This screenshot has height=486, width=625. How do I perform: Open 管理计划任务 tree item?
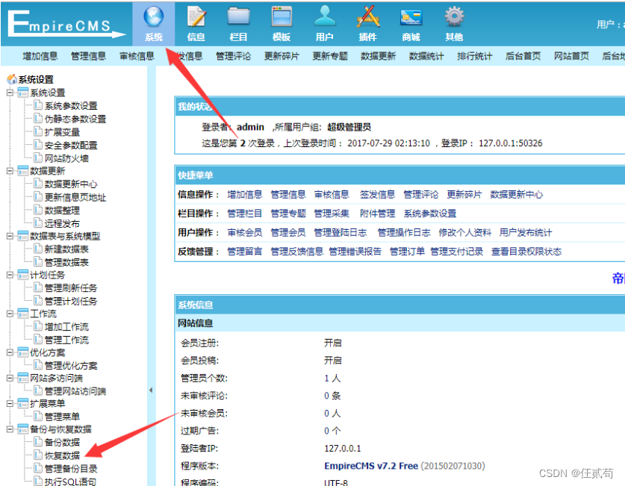point(71,301)
